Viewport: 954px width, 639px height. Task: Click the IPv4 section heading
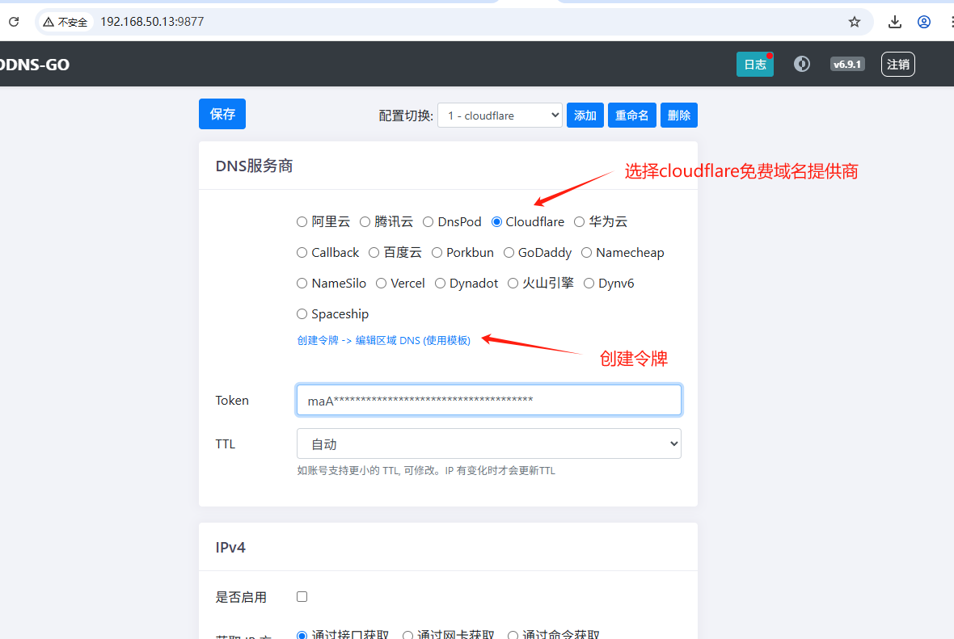230,547
